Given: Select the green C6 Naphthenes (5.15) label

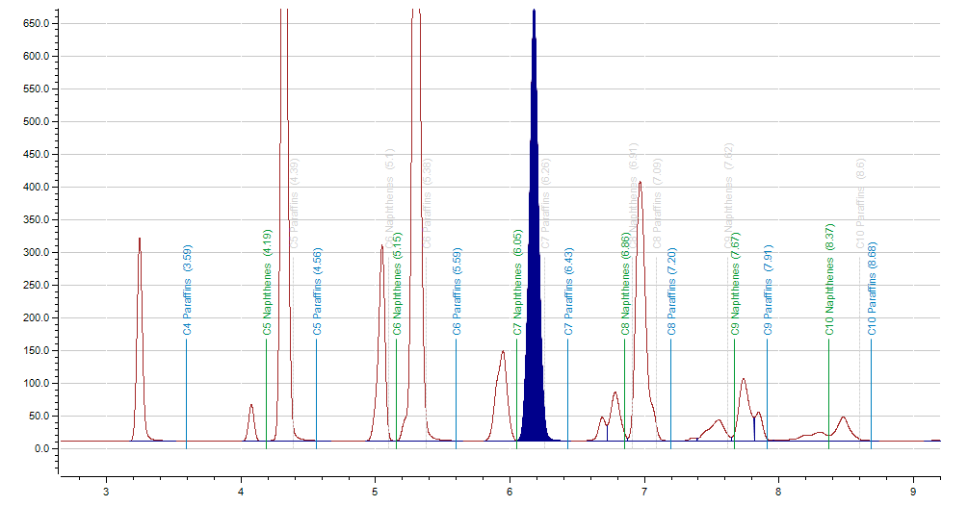Looking at the screenshot, I should click(x=397, y=283).
